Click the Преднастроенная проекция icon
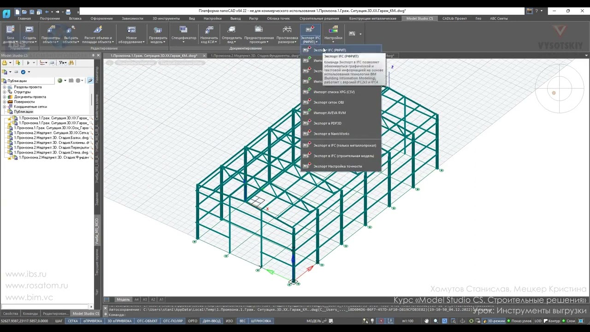Viewport: 590px width, 332px height. pyautogui.click(x=259, y=30)
